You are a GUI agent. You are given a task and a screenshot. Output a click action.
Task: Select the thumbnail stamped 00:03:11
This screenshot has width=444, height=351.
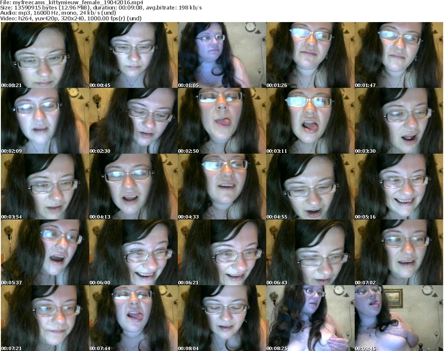click(310, 121)
